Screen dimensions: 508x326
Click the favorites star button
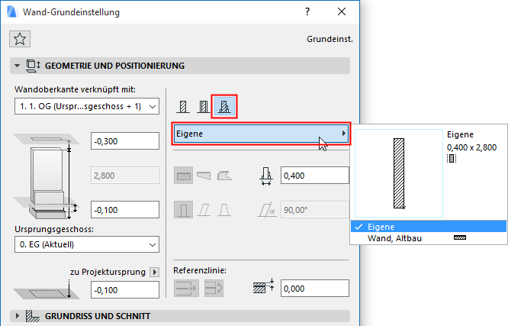point(21,39)
